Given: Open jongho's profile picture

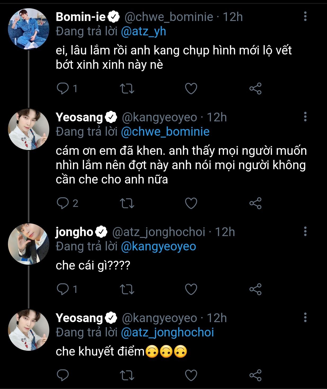Looking at the screenshot, I should pos(29,244).
